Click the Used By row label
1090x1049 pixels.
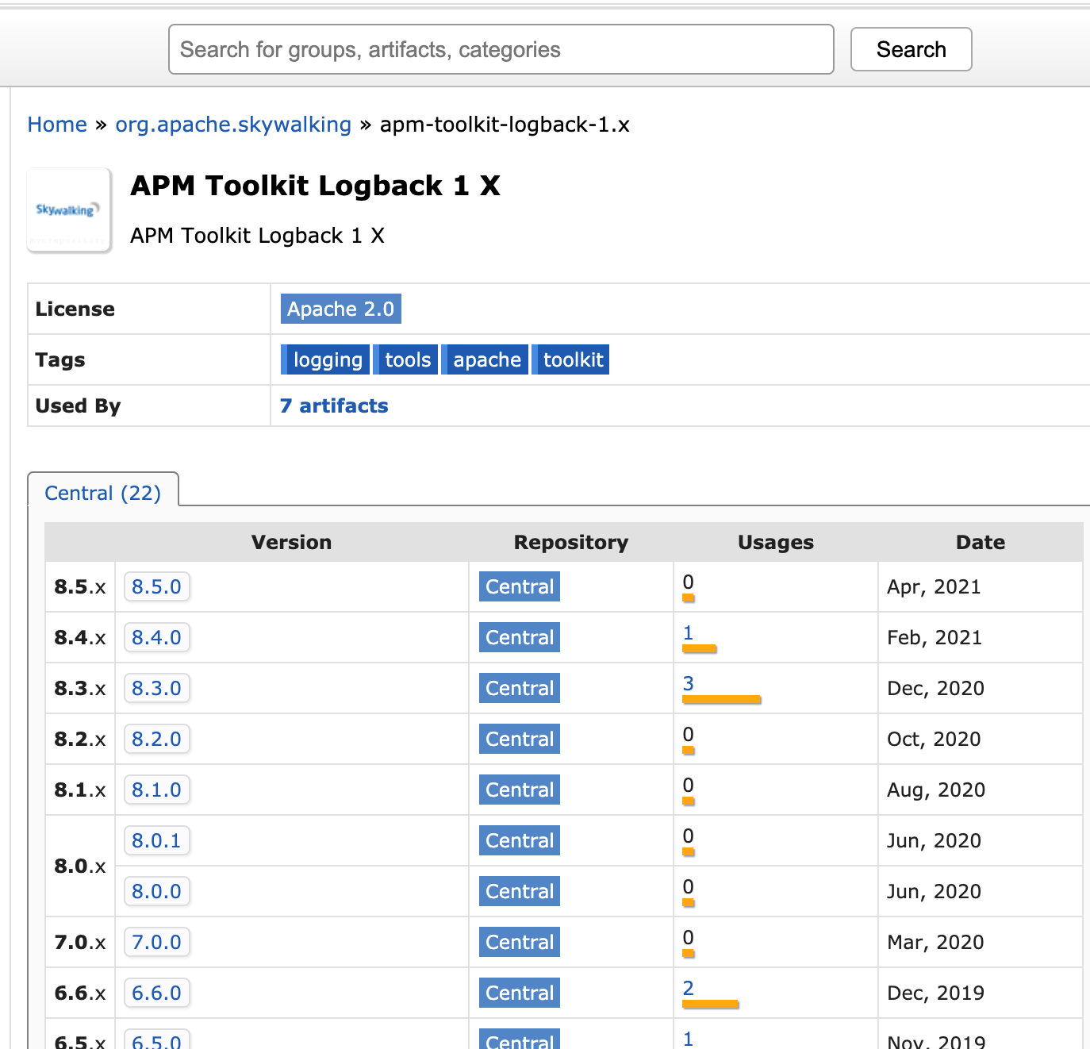coord(78,405)
